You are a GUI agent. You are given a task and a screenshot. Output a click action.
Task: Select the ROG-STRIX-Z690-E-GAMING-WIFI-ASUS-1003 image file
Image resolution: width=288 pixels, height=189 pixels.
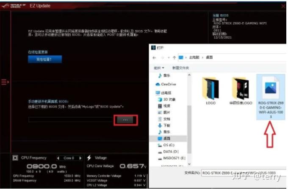(x=271, y=97)
